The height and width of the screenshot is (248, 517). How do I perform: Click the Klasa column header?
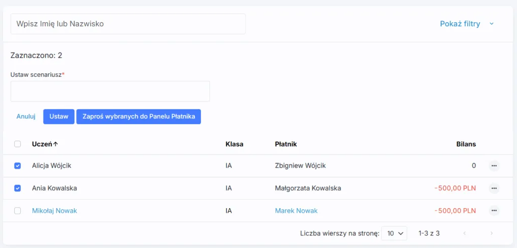tap(234, 144)
